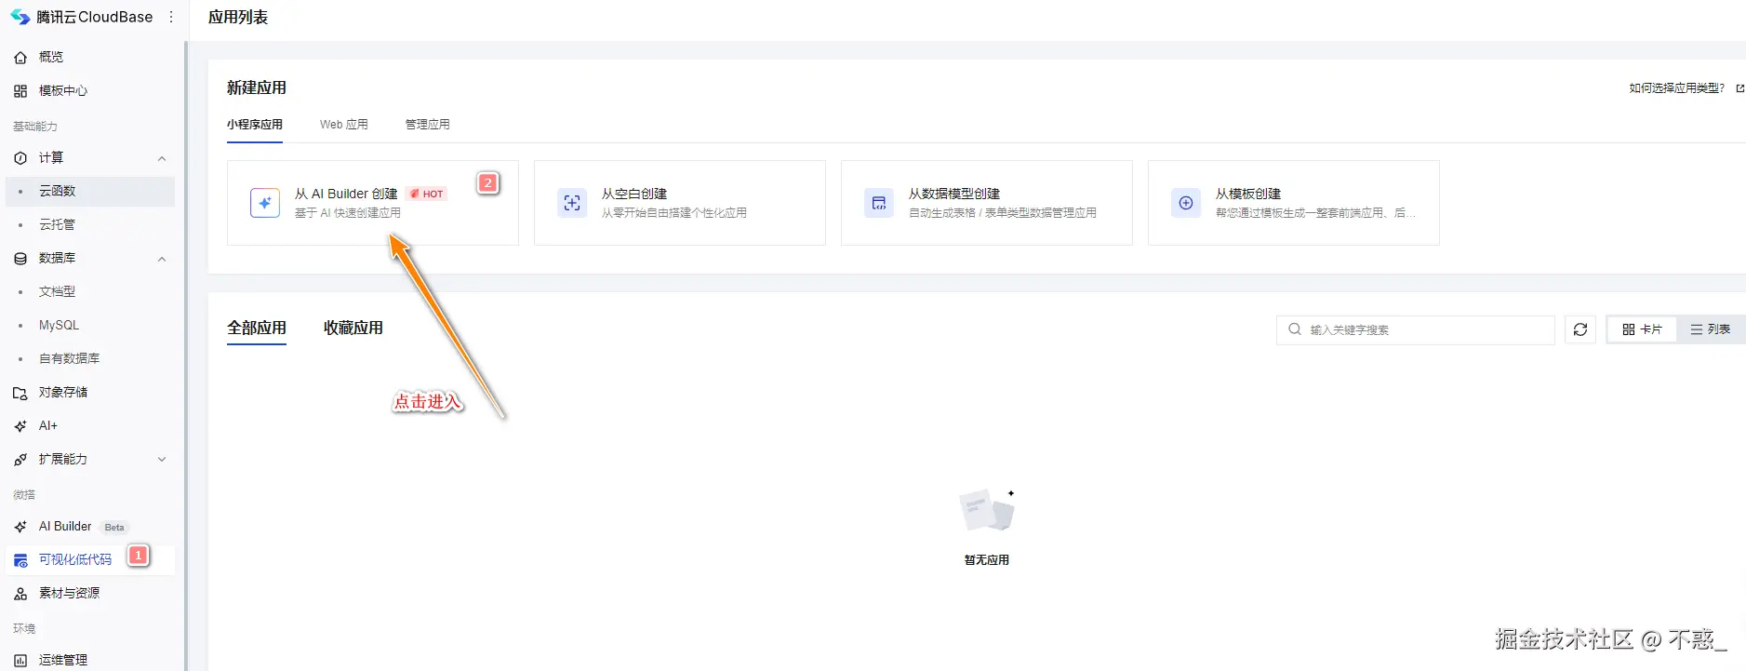
Task: Click the 运维管理 chart icon
Action: tap(20, 660)
